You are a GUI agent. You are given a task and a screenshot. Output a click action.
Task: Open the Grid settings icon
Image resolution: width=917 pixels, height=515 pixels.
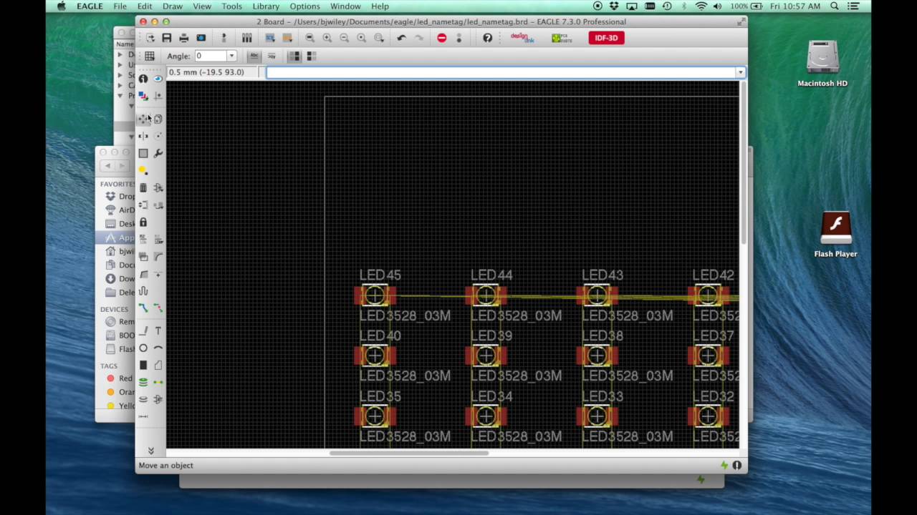(150, 56)
